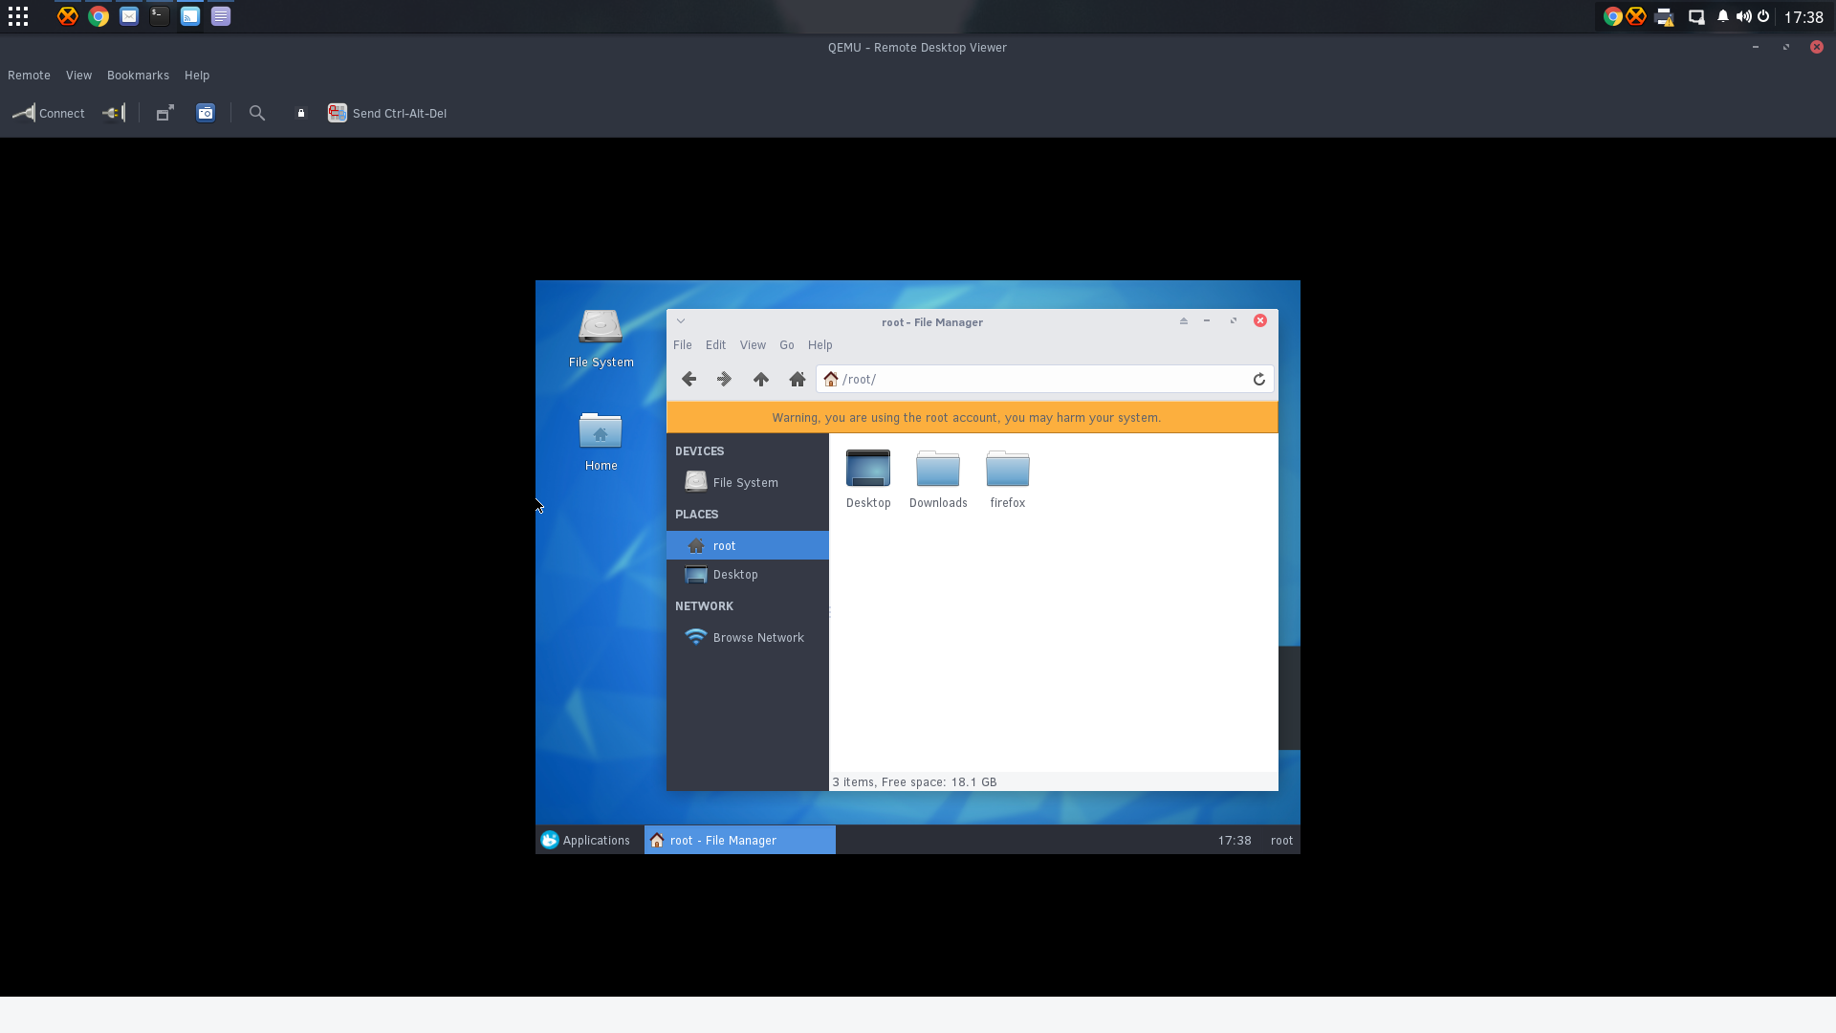The image size is (1836, 1033).
Task: Click the Chrome tray icon
Action: pyautogui.click(x=1612, y=16)
